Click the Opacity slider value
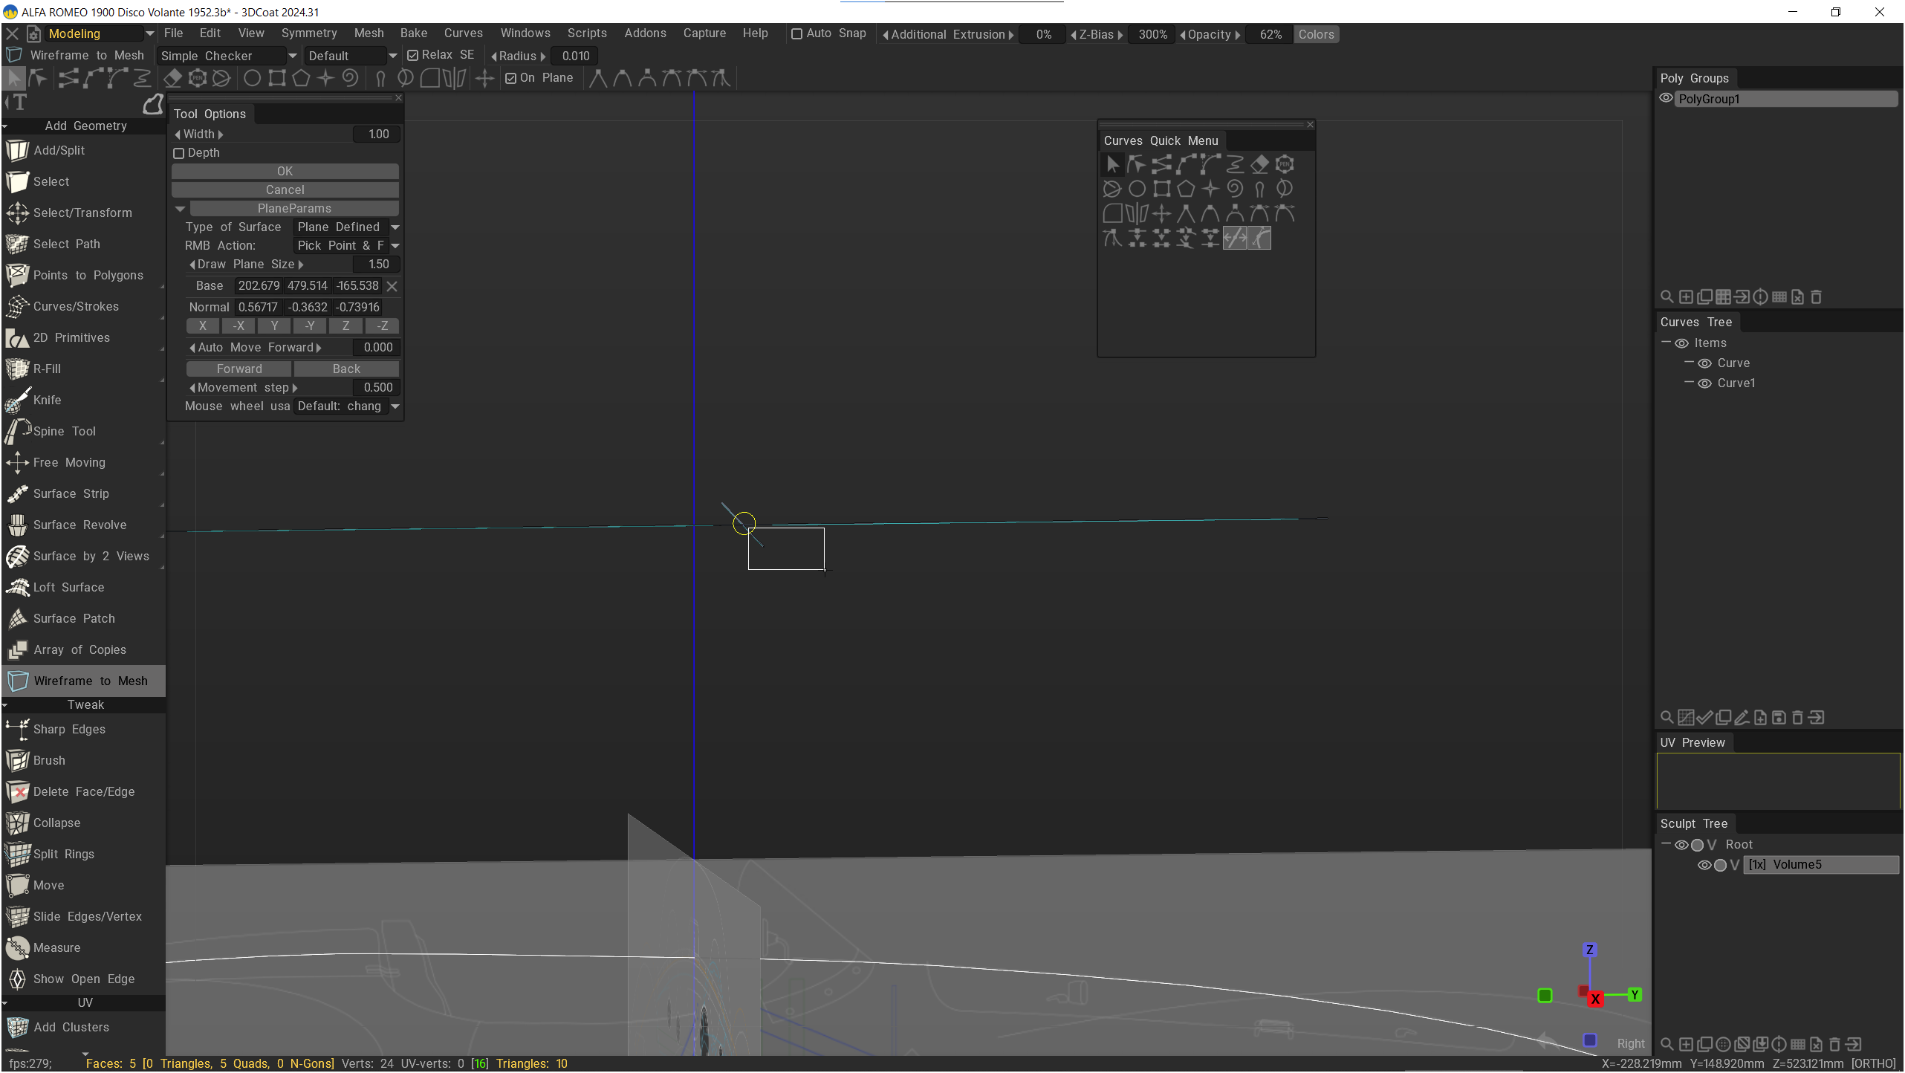The width and height of the screenshot is (1905, 1073). tap(1270, 35)
